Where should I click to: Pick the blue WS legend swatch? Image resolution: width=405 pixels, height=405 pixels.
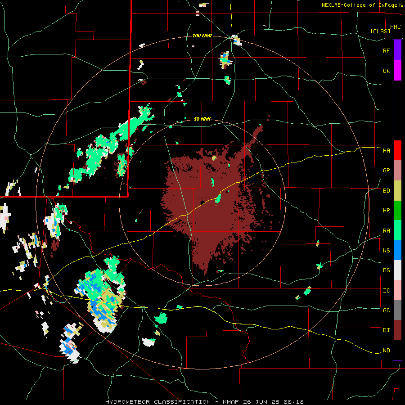397,250
